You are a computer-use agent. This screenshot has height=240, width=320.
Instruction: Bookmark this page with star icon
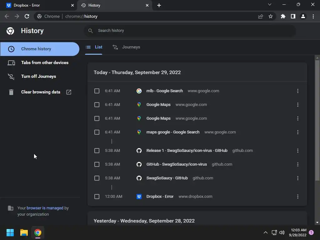click(271, 16)
